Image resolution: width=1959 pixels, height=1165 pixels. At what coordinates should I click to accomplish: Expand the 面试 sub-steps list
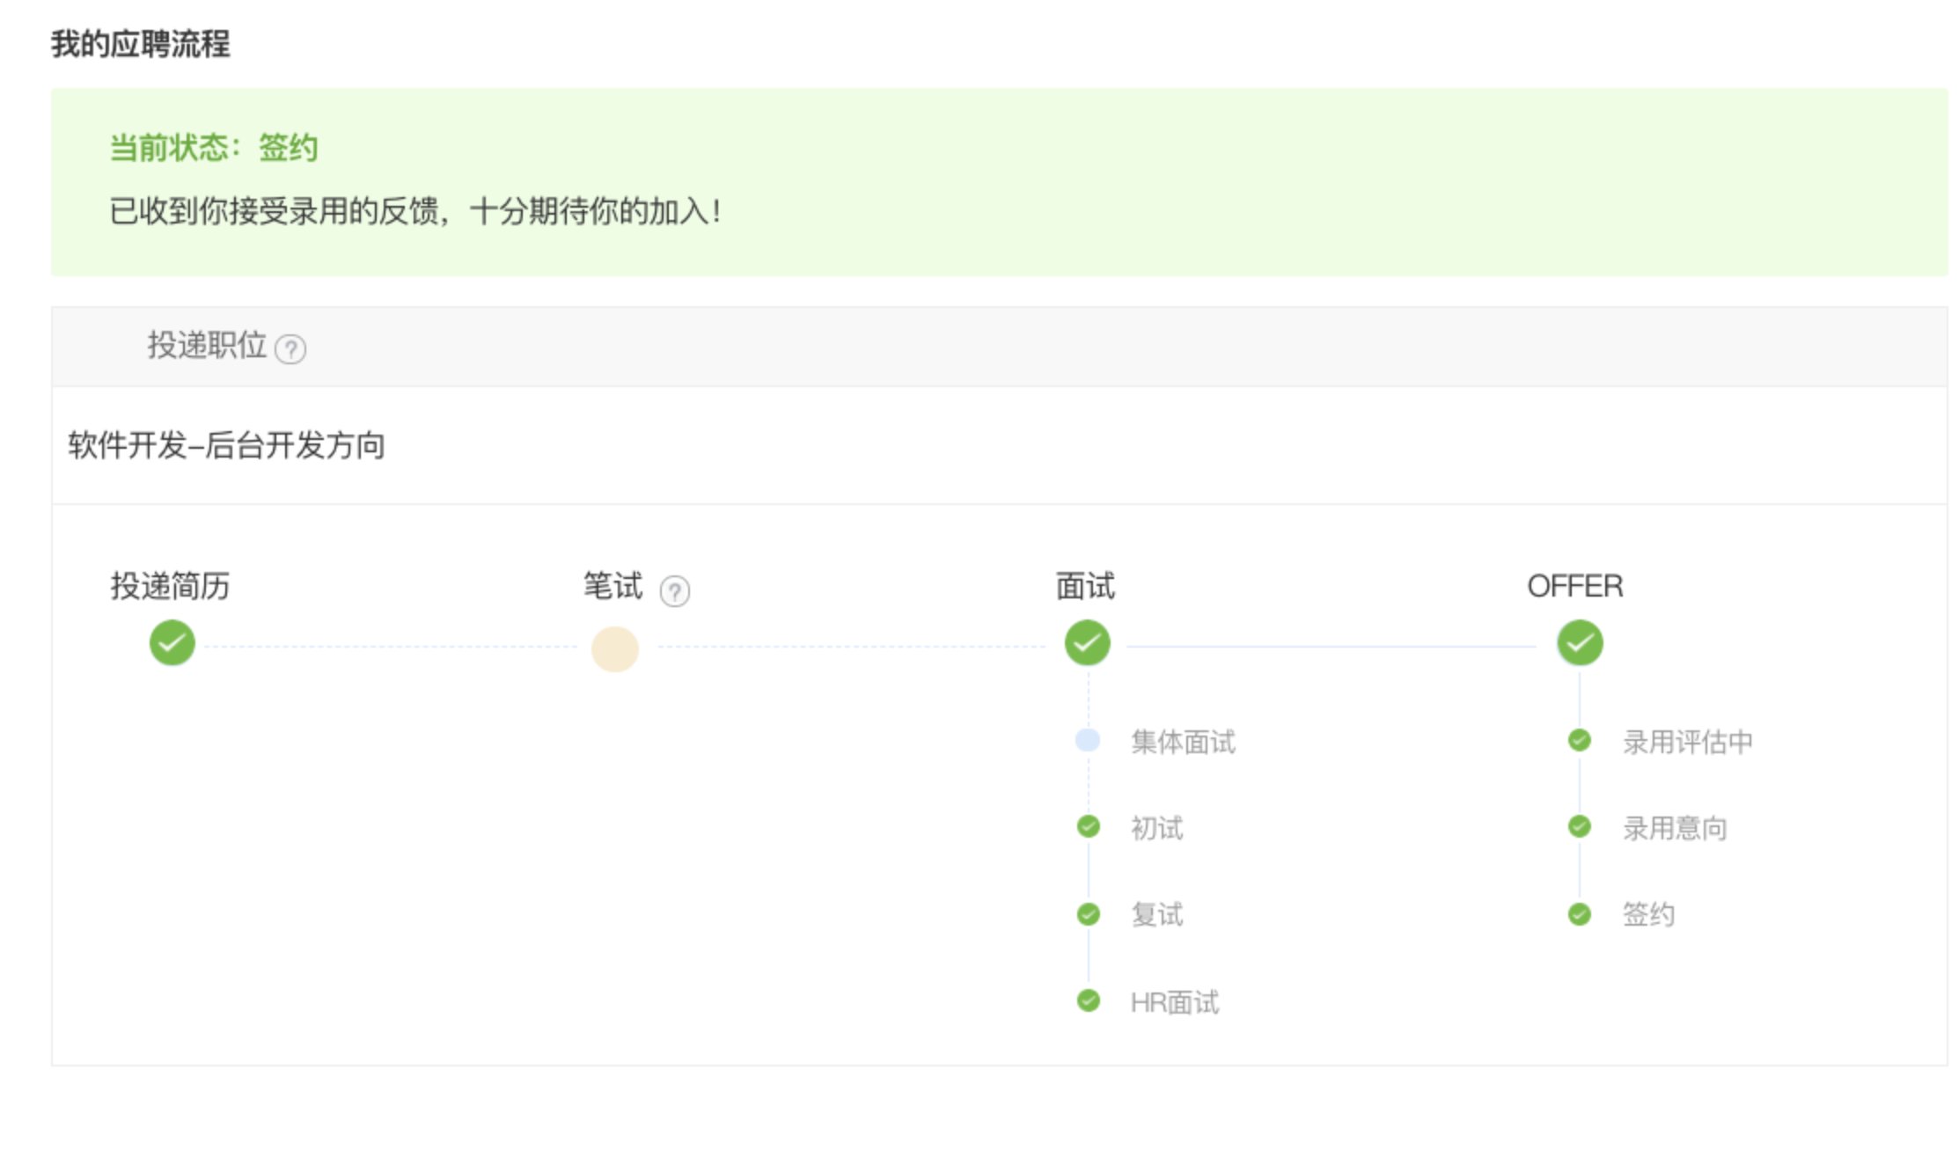point(1084,586)
